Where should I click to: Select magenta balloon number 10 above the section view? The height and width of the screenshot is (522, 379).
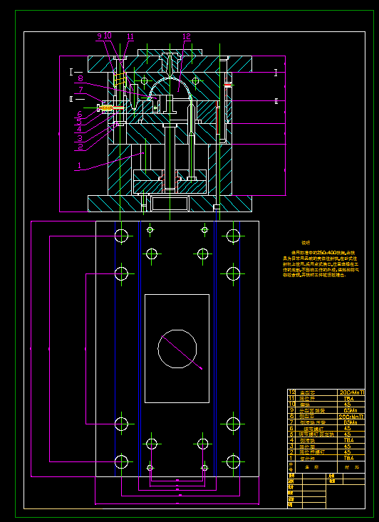(x=108, y=36)
